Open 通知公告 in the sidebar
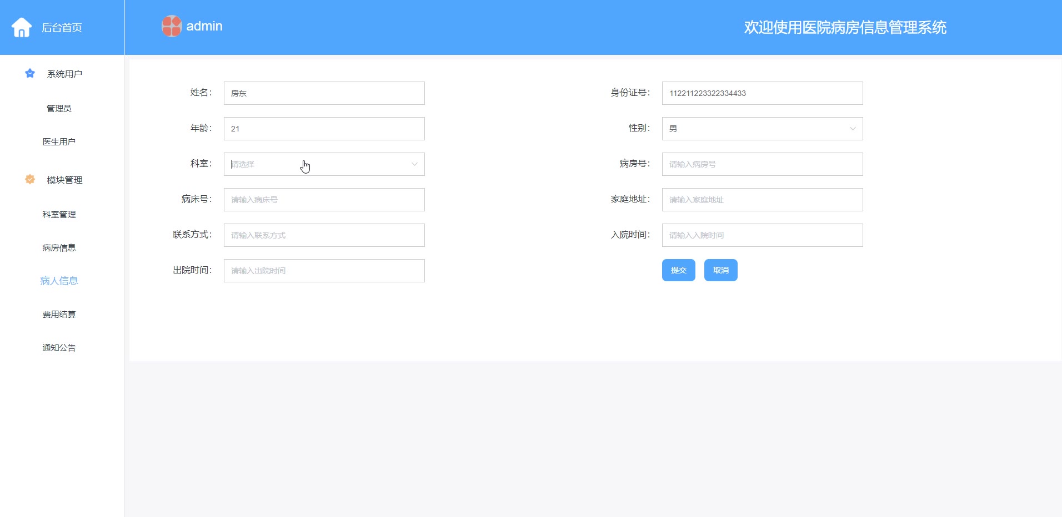This screenshot has height=517, width=1062. [59, 347]
